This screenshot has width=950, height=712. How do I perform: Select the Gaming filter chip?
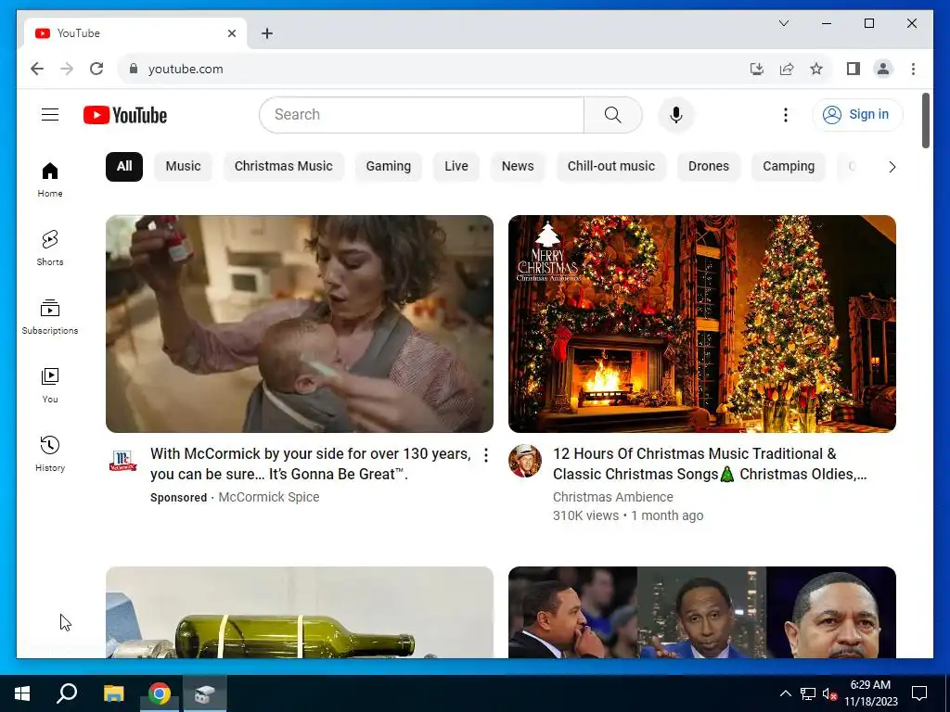coord(389,167)
